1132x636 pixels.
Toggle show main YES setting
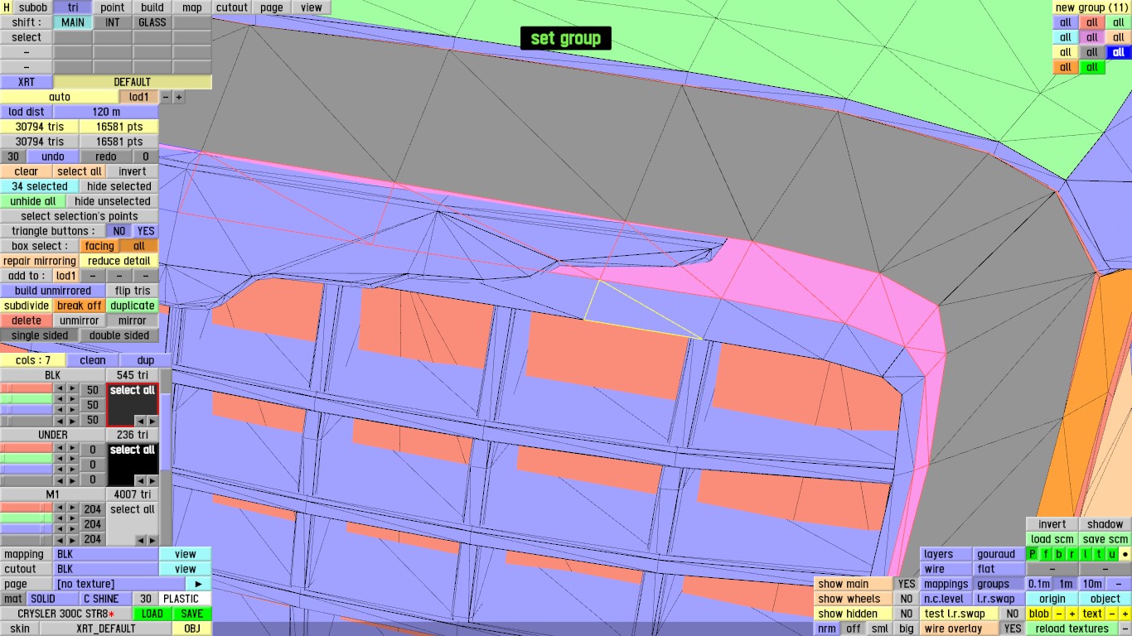tap(907, 584)
